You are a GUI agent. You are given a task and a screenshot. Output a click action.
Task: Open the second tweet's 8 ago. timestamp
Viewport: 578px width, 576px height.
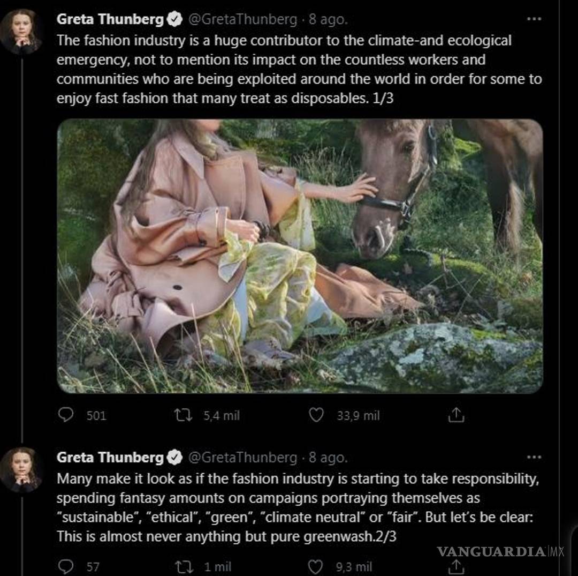tap(328, 457)
